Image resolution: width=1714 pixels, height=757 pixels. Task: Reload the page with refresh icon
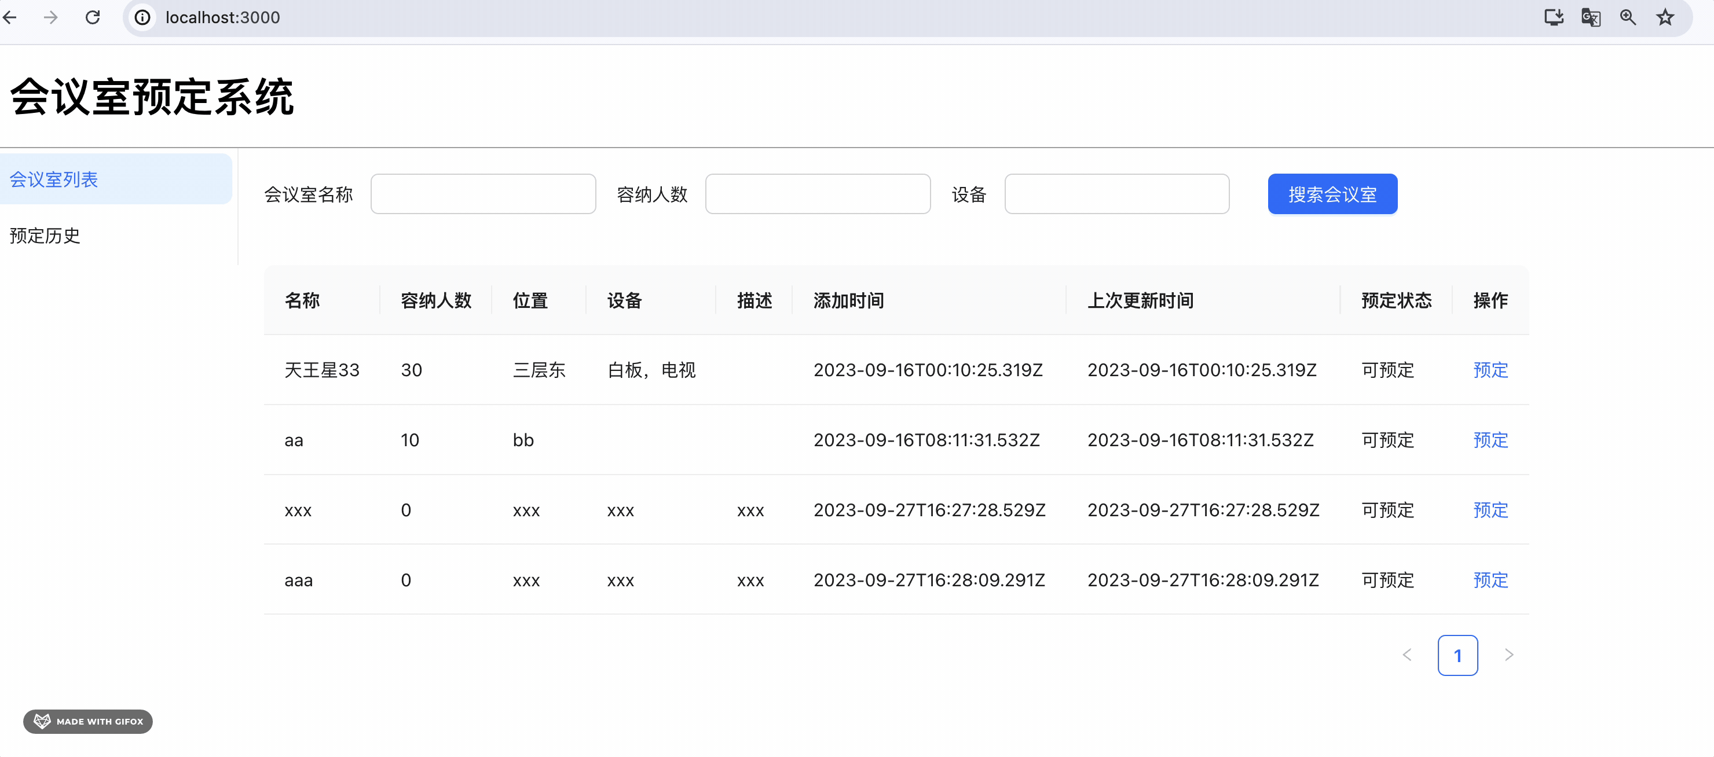[x=93, y=17]
